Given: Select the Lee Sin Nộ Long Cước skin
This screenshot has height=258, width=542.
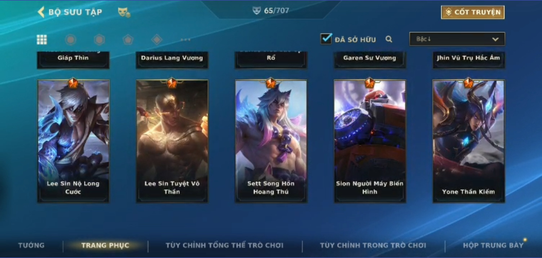Looking at the screenshot, I should pyautogui.click(x=73, y=141).
